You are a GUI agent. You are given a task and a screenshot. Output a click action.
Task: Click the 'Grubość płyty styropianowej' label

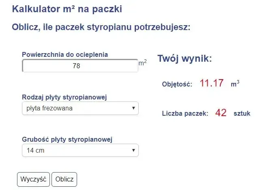tap(67, 140)
